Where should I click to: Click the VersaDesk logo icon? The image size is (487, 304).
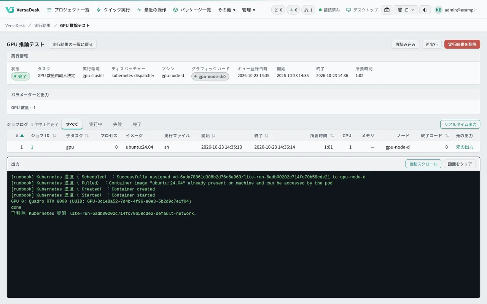click(x=10, y=10)
